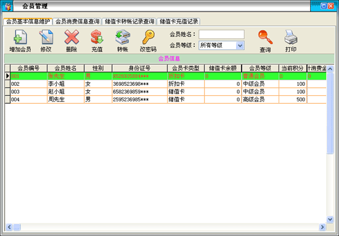This screenshot has height=236, width=339.
Task: Switch to 储值卡转帐记录查询 tab
Action: (x=129, y=22)
